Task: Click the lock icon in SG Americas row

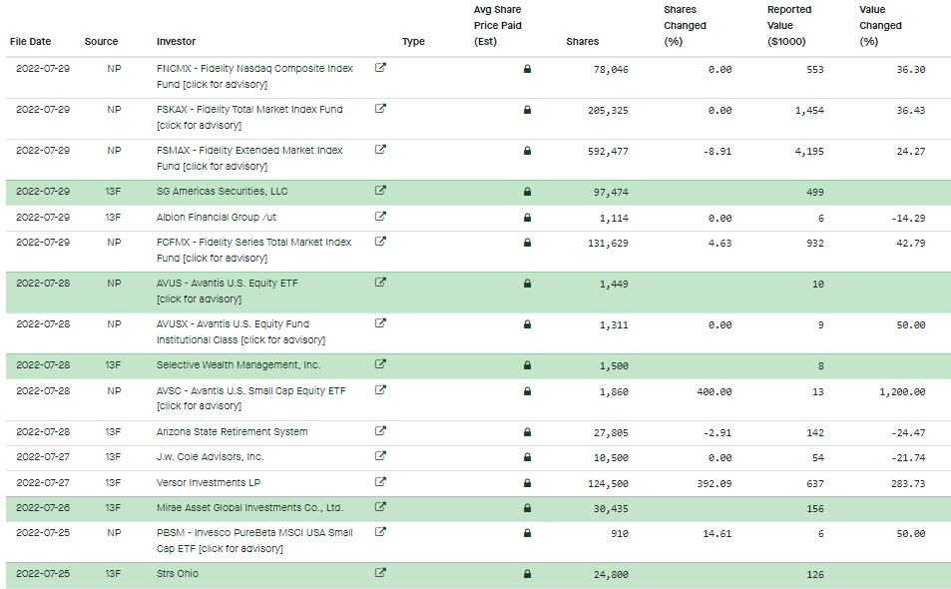Action: 527,192
